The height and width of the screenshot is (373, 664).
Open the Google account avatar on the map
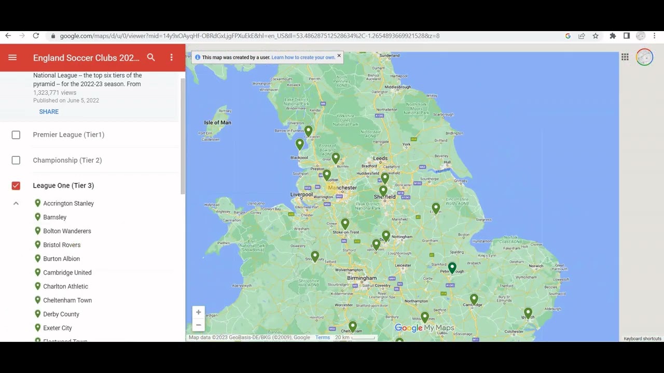click(645, 57)
